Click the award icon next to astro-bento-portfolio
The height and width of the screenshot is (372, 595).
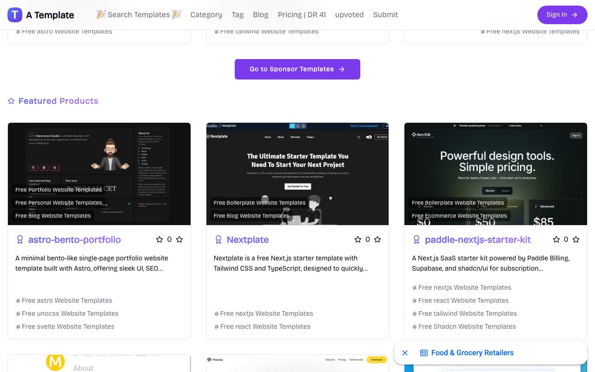coord(20,239)
